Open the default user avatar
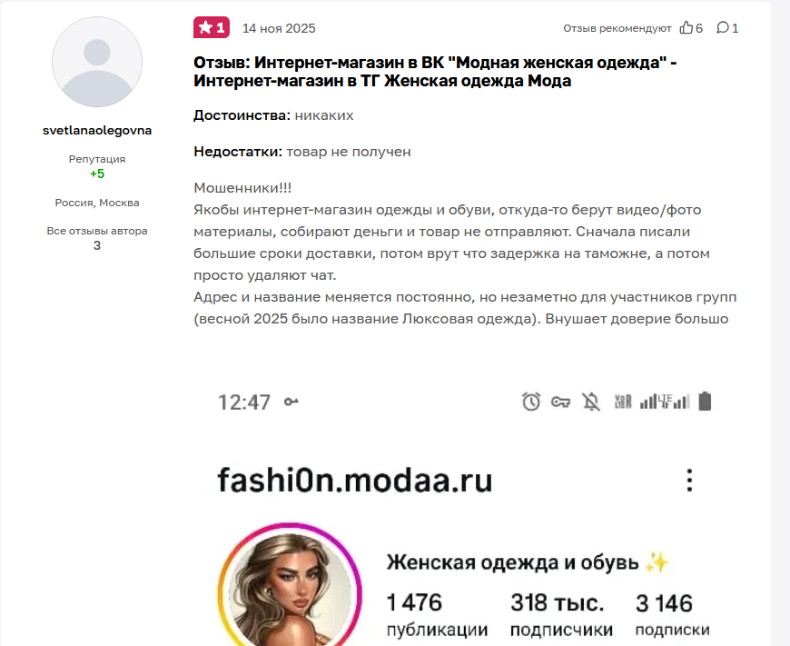The width and height of the screenshot is (790, 646). point(97,62)
